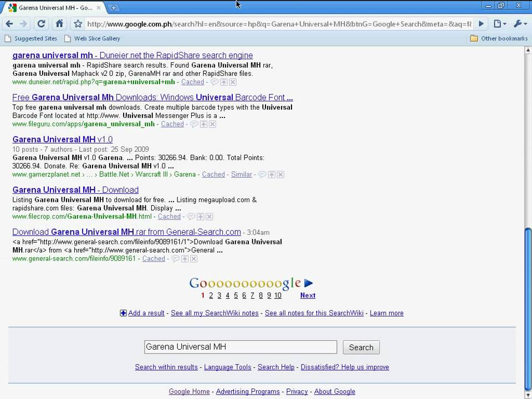This screenshot has width=532, height=399.
Task: Go to results page 2
Action: 211,295
